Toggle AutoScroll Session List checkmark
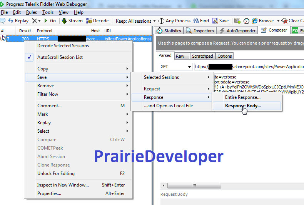Viewport: 304px width, 205px height. coord(29,57)
